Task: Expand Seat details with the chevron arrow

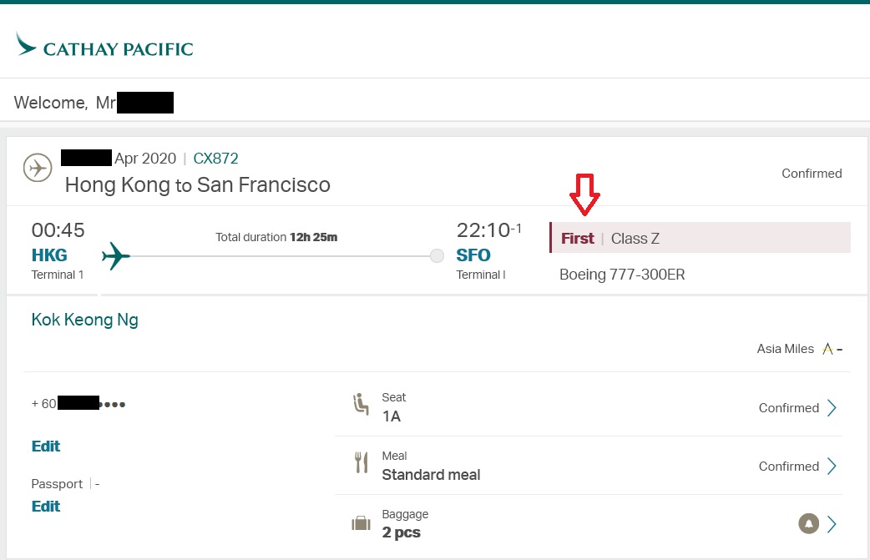Action: click(832, 408)
